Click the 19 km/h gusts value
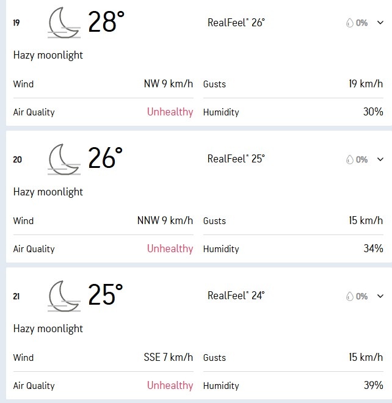392x403 pixels. [x=366, y=84]
